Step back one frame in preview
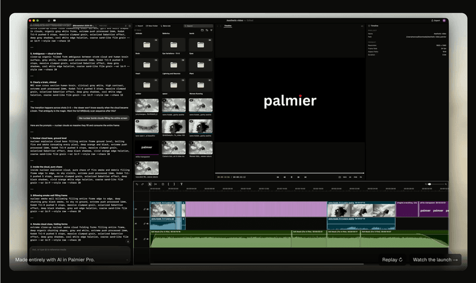This screenshot has height=283, width=476. [285, 177]
